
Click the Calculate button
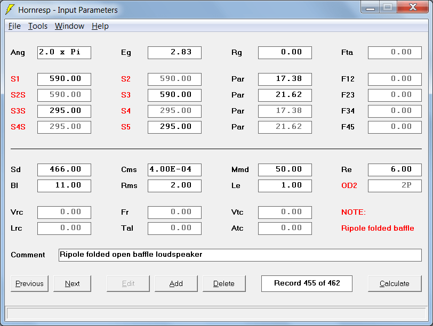tap(395, 283)
